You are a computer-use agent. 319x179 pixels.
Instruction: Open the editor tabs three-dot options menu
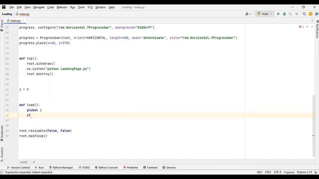pyautogui.click(x=312, y=20)
